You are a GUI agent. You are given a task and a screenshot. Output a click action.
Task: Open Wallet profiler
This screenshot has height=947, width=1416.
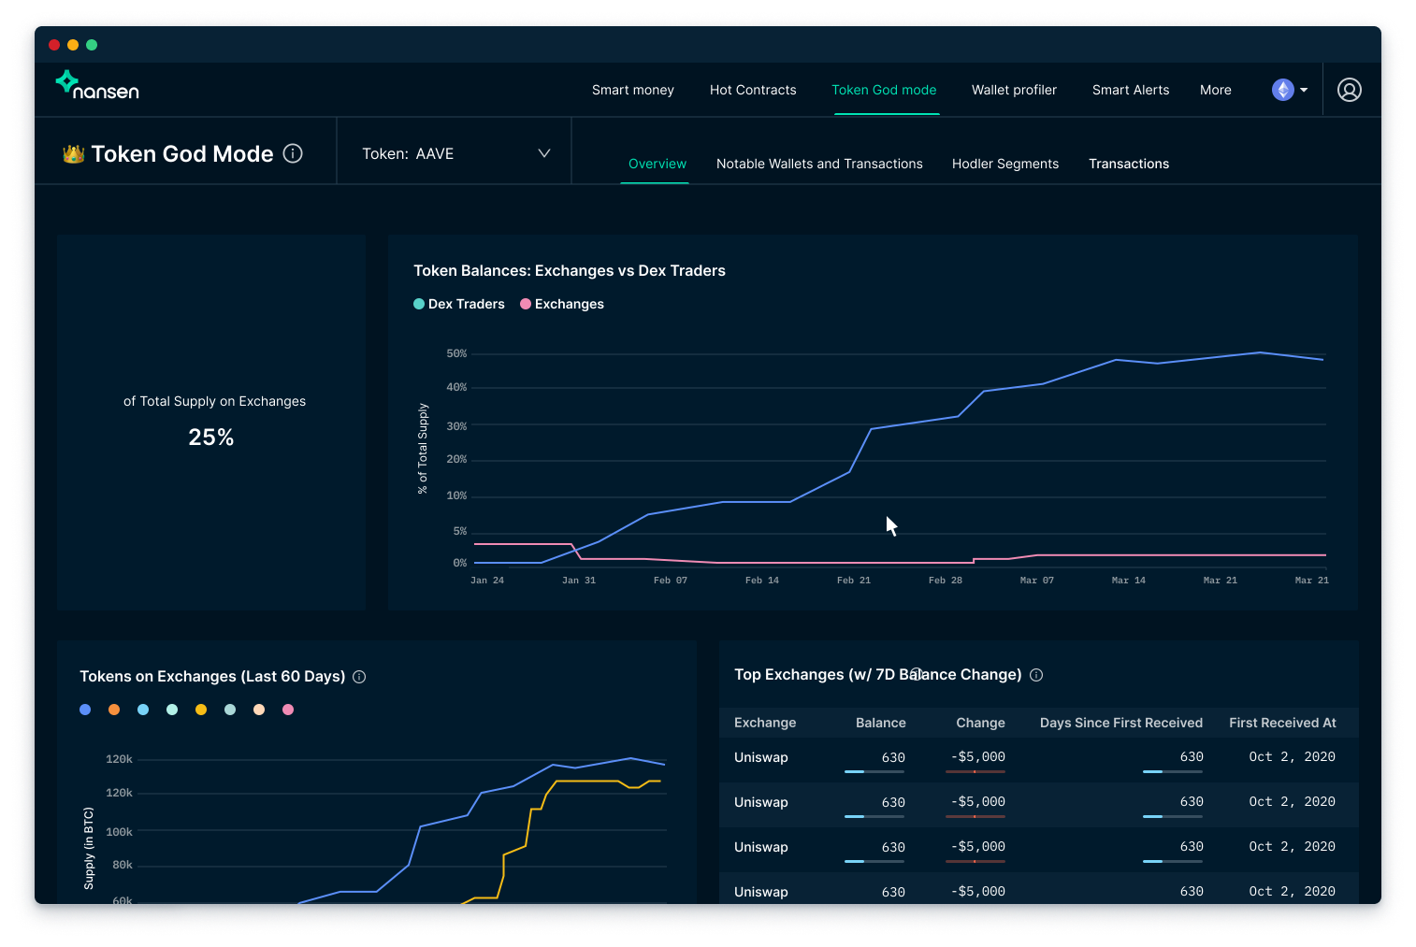click(1014, 90)
